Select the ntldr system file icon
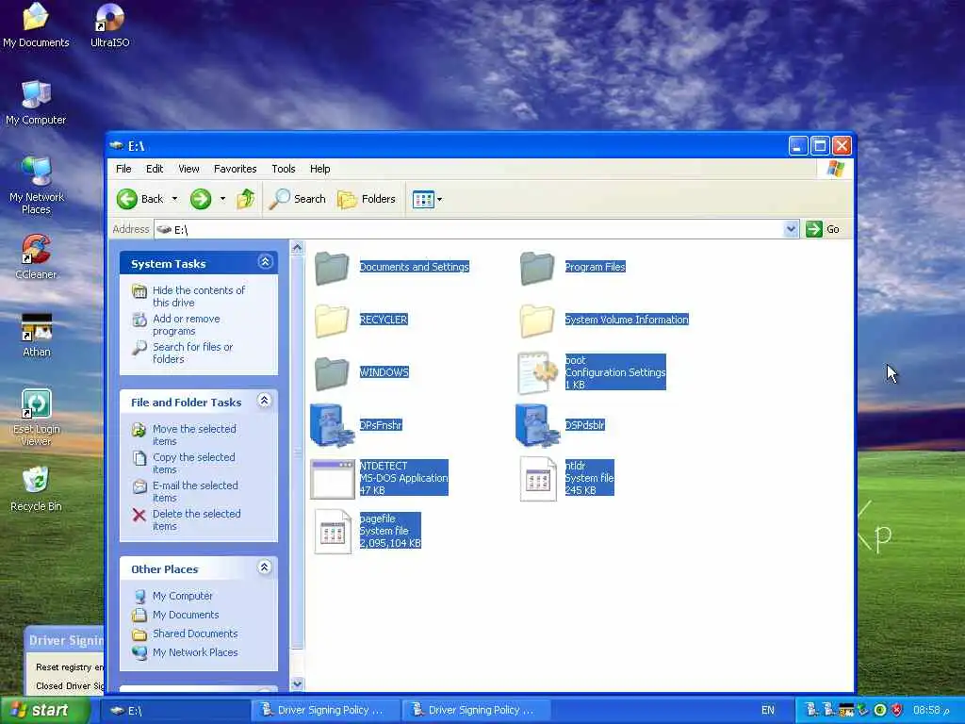 (x=537, y=478)
